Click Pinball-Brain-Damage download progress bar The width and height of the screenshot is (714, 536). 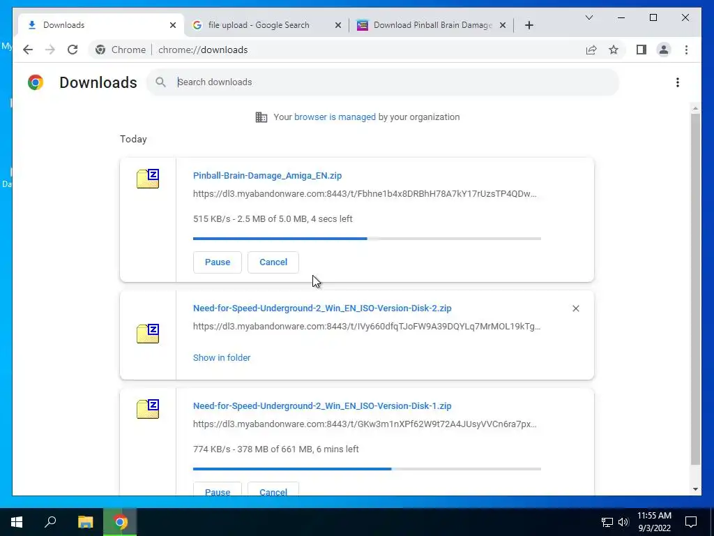pyautogui.click(x=367, y=239)
